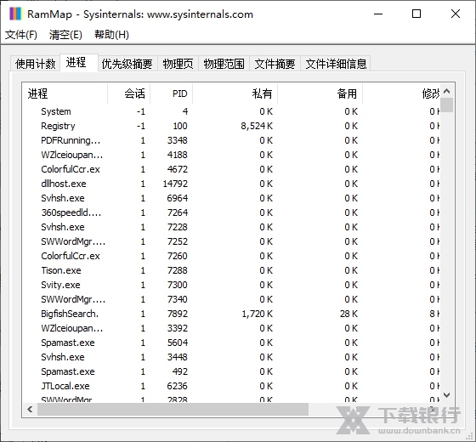Switch to the 文件摘要 tab

point(275,64)
